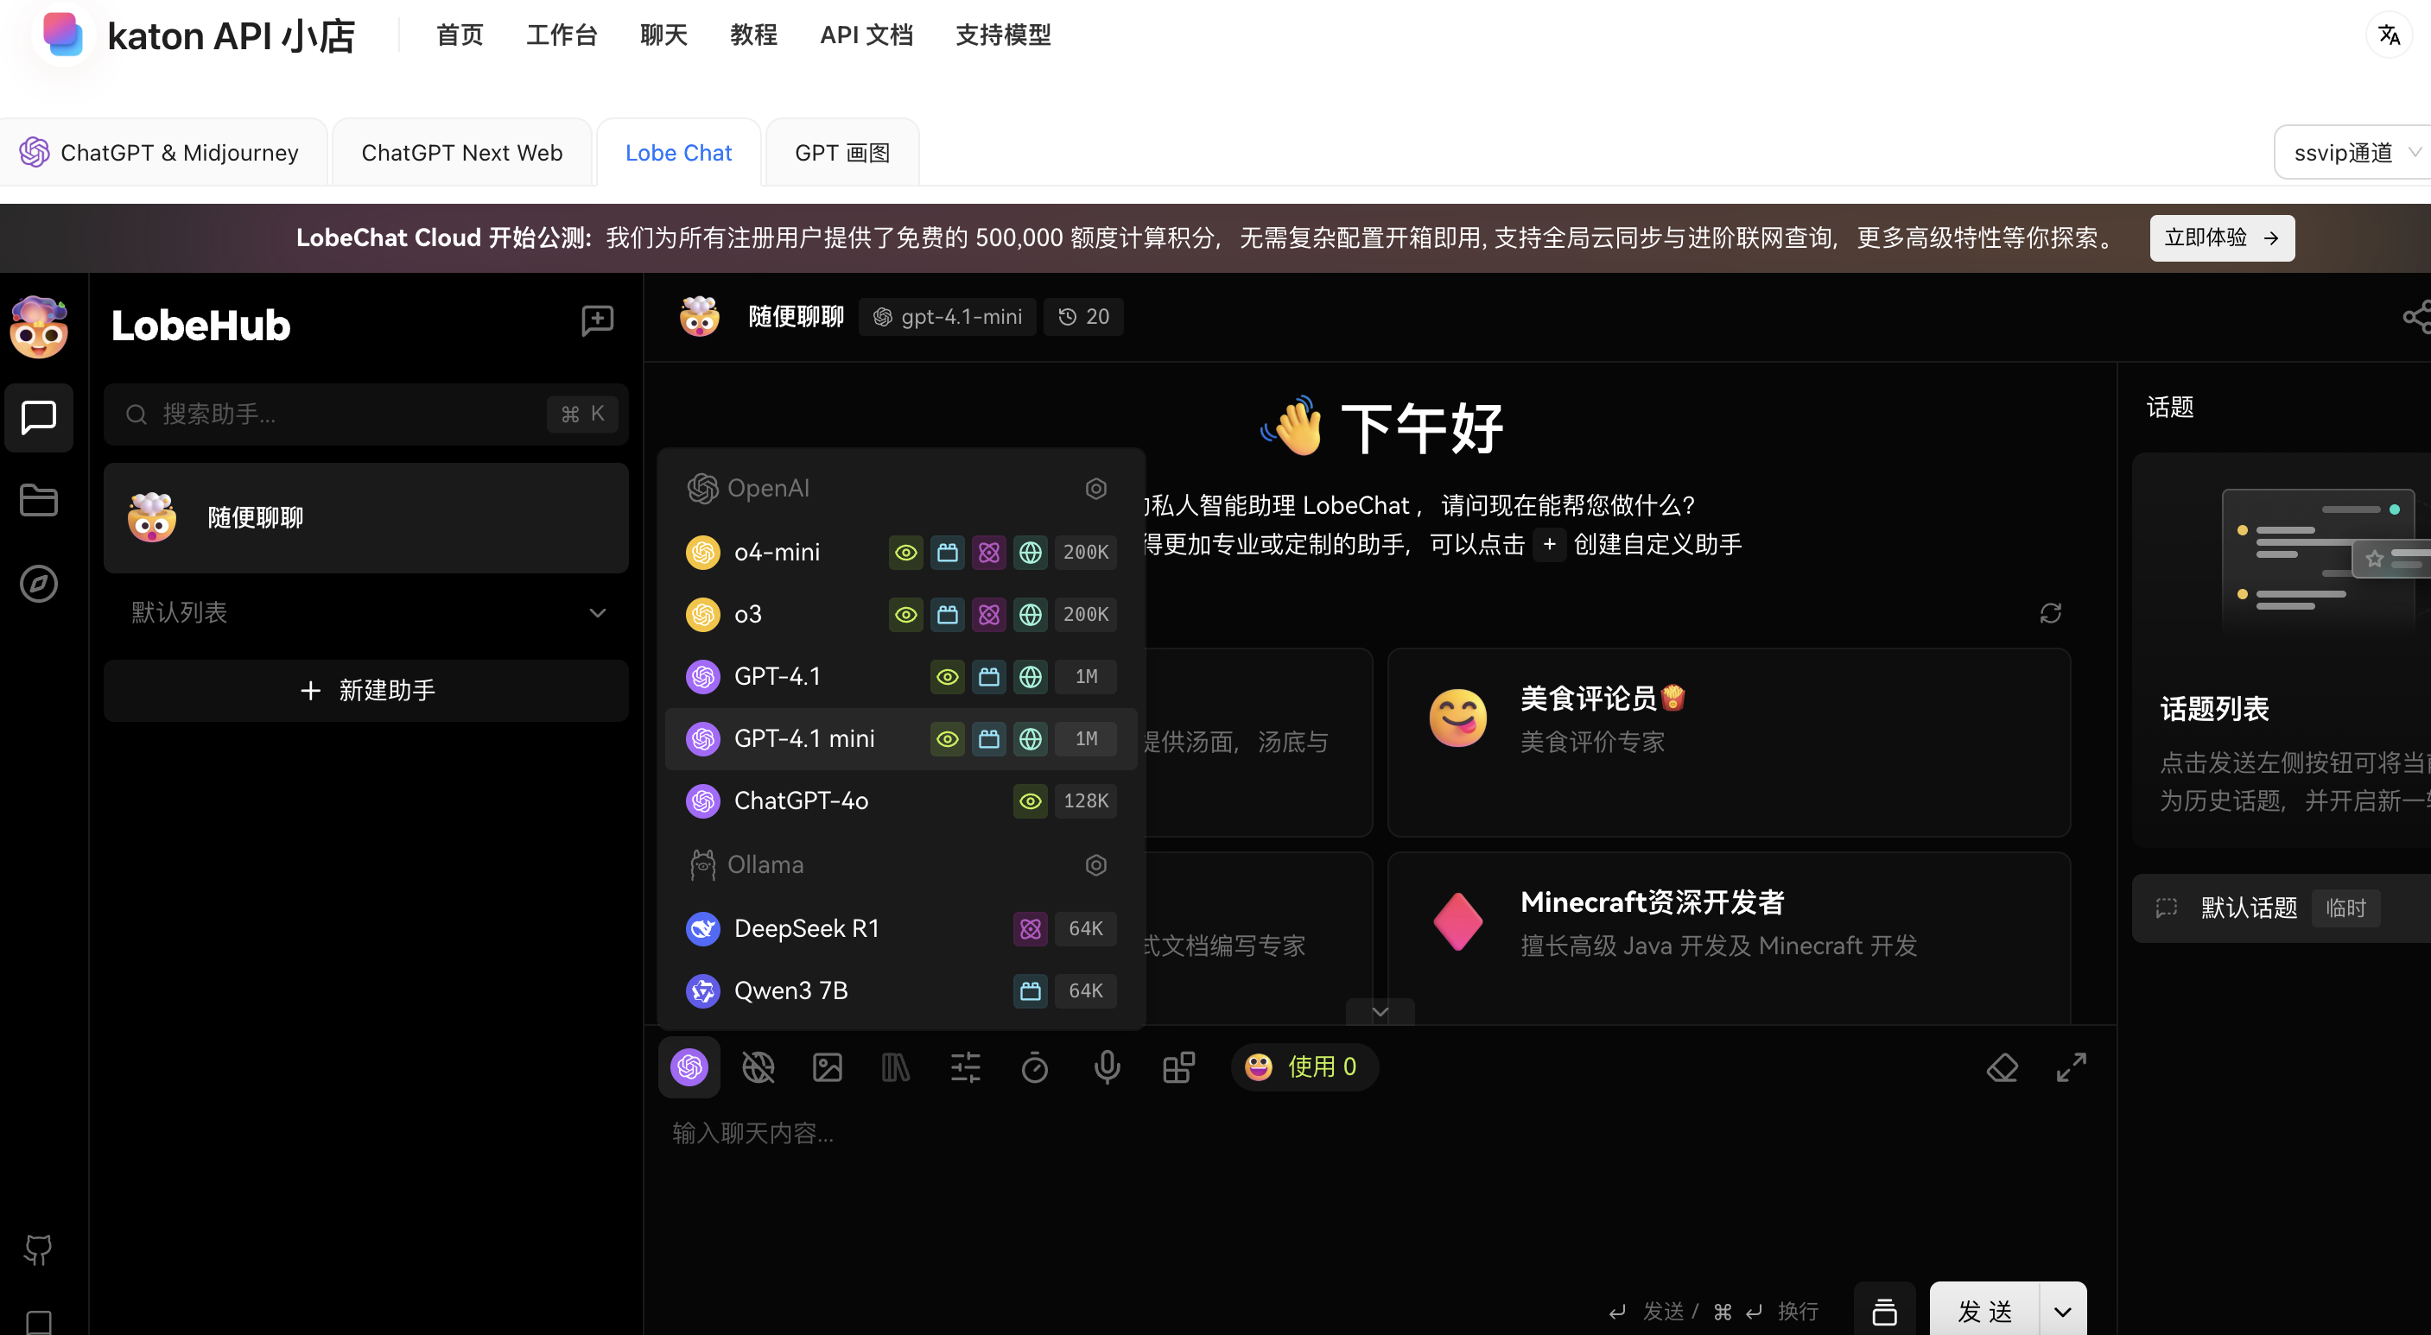
Task: Click the 新建助手 button
Action: [366, 690]
